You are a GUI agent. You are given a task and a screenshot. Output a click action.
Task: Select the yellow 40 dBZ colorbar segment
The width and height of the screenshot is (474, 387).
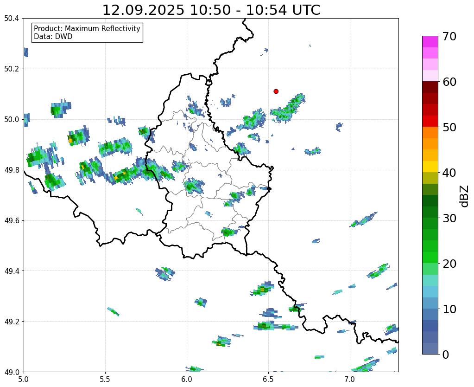tap(430, 167)
